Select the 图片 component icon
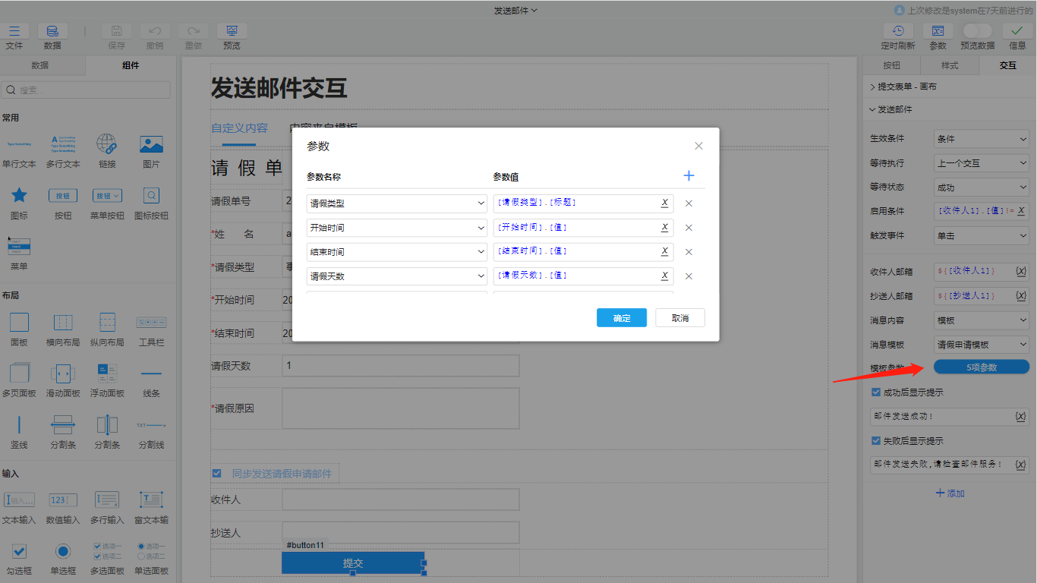Screen dimensions: 1037x583 pyautogui.click(x=151, y=144)
